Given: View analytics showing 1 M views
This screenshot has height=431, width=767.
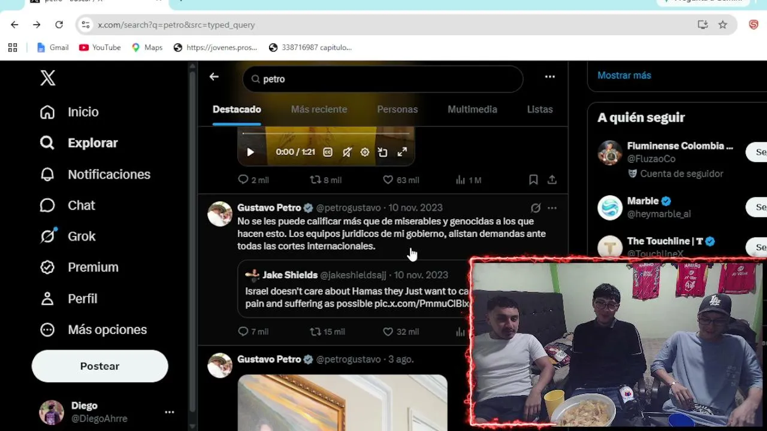Looking at the screenshot, I should click(468, 180).
